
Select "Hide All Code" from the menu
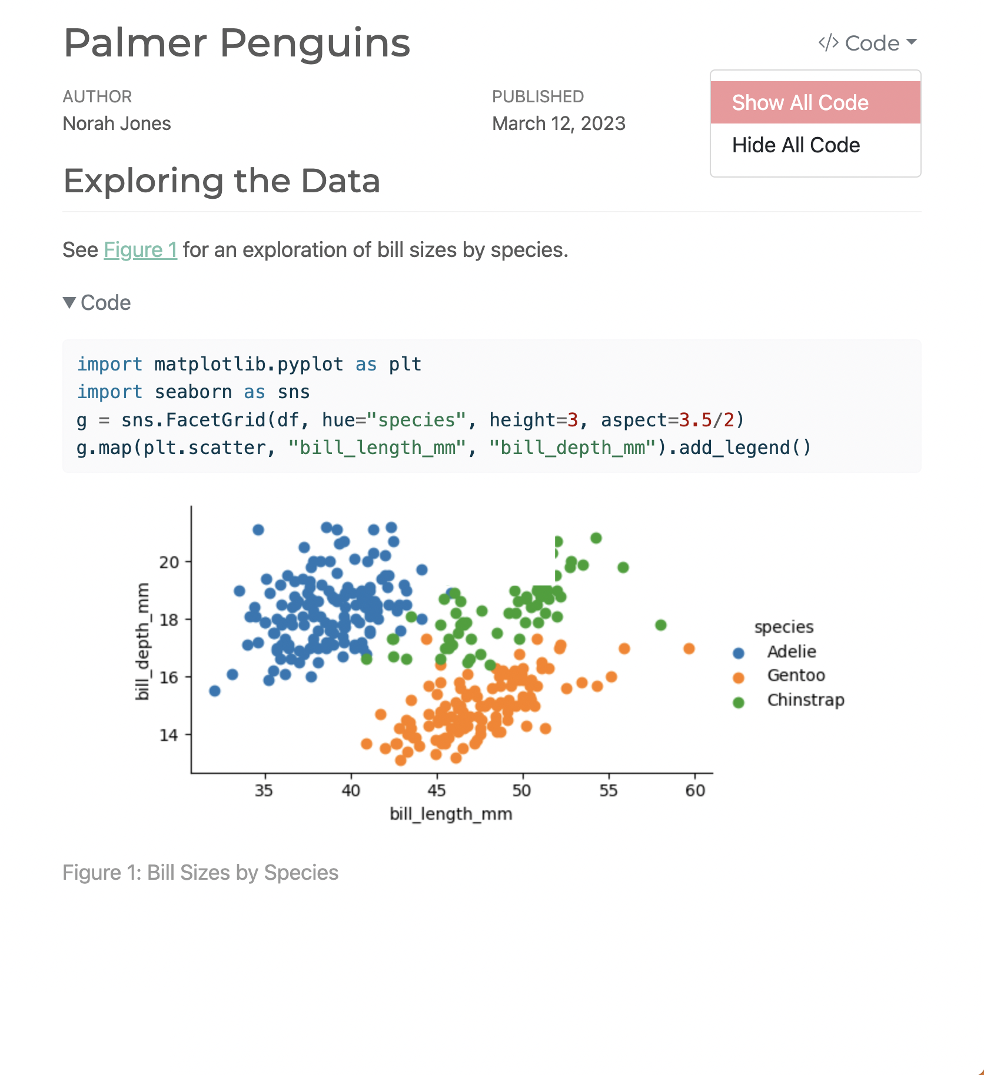coord(796,145)
